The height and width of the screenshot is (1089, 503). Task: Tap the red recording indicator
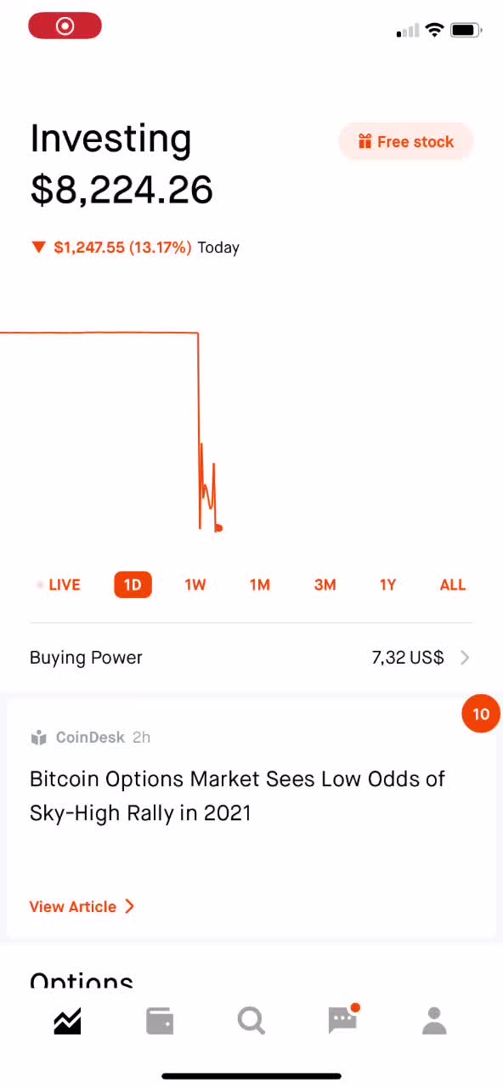click(65, 26)
